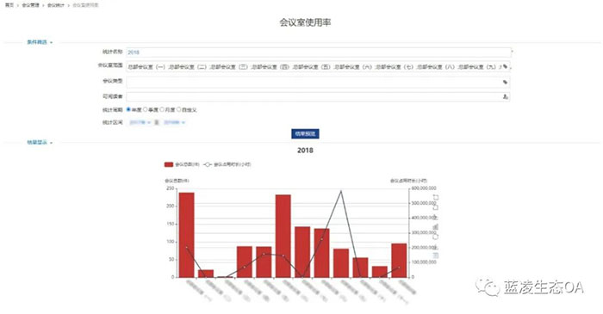Click the 结果预览 button
603x314 pixels.
pos(305,133)
